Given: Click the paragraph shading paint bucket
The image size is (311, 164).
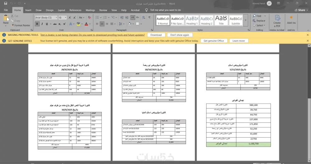Looking at the screenshot, I should point(129,24).
